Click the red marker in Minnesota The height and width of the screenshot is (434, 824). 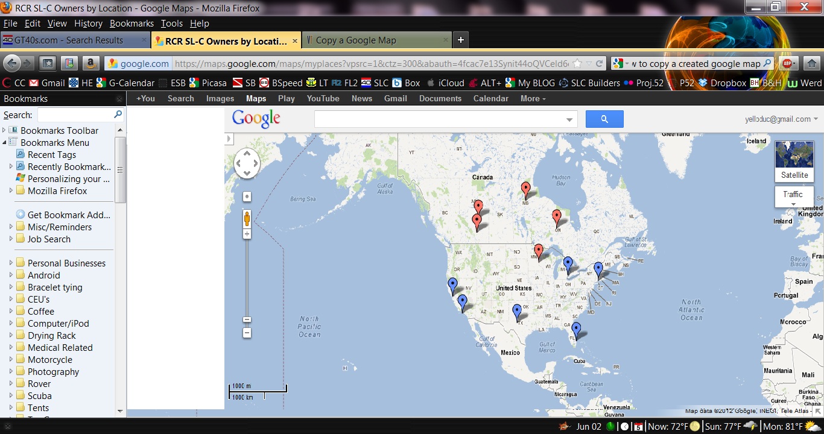tap(539, 252)
